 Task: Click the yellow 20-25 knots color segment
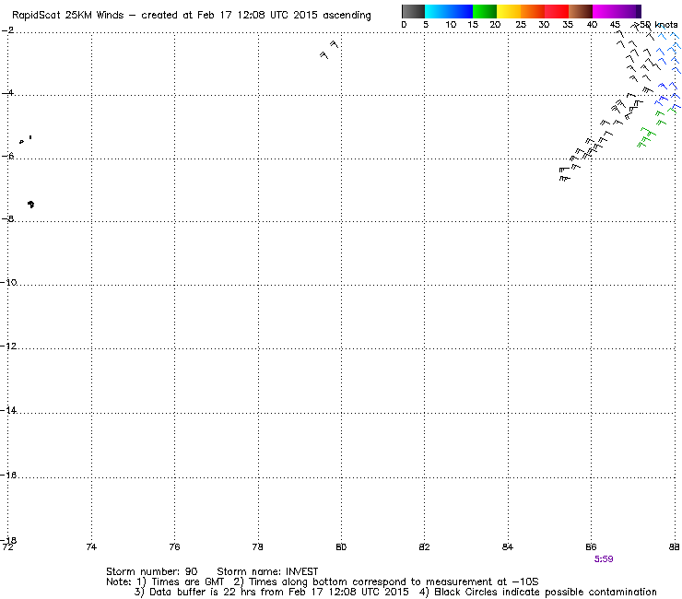(509, 11)
